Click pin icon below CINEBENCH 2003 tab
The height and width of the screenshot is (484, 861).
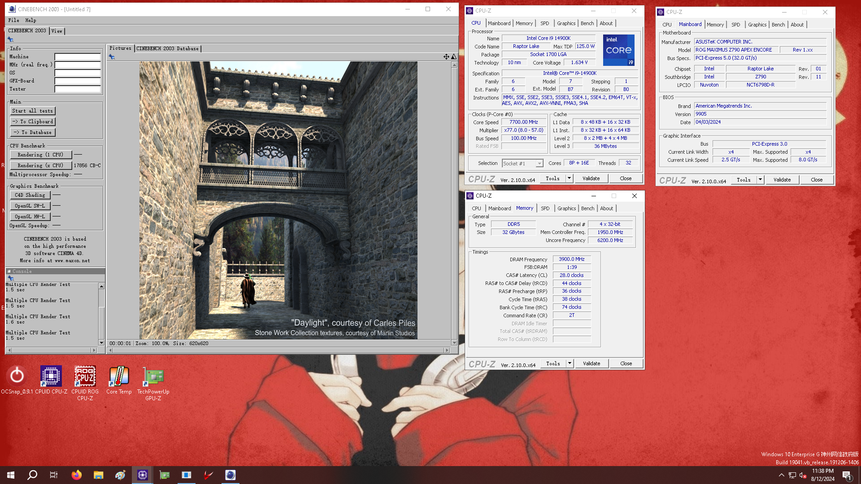pos(10,39)
